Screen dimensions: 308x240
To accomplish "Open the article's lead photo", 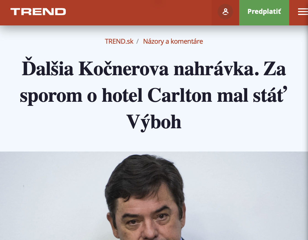I will pos(154,195).
